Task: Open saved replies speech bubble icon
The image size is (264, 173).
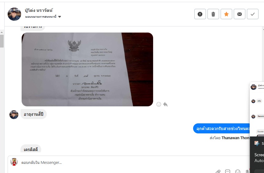Action: [x=228, y=171]
